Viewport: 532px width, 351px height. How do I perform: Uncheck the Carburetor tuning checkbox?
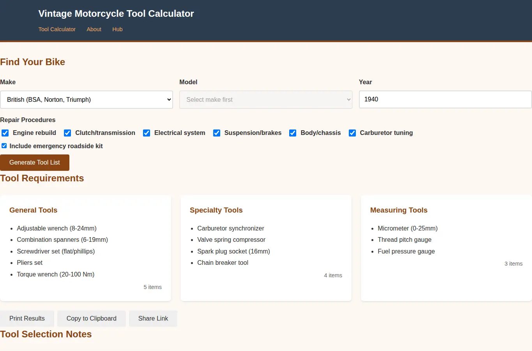(x=352, y=133)
